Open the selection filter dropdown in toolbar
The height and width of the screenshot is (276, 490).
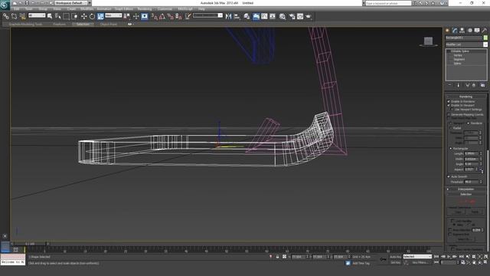(37, 15)
